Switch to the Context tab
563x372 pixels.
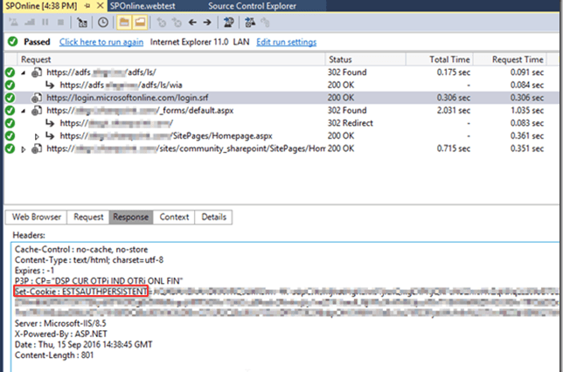[x=176, y=217]
